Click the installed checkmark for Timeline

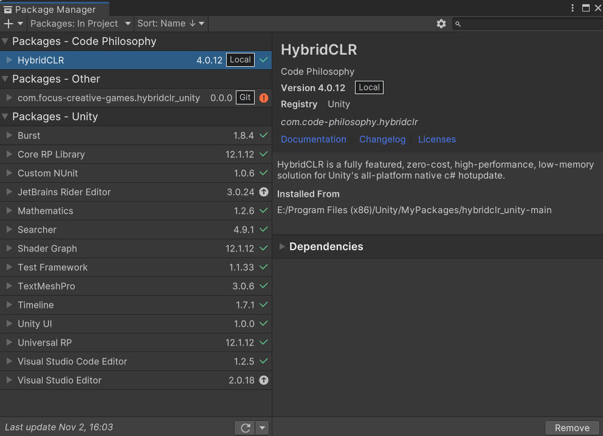point(264,305)
